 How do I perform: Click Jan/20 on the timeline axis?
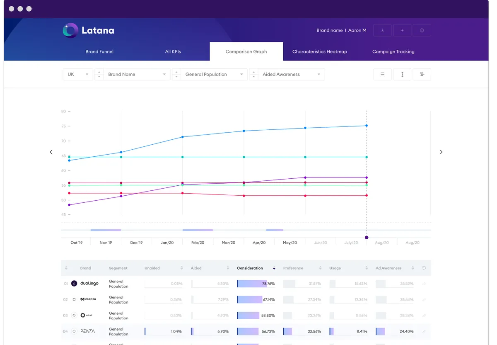click(x=167, y=243)
